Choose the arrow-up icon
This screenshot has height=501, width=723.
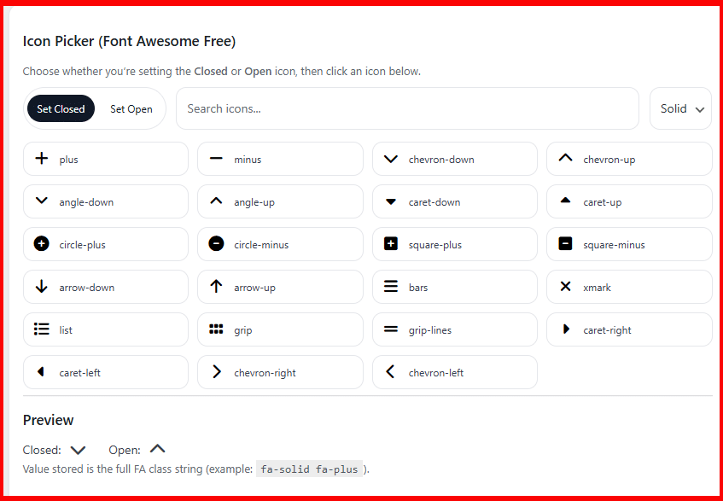tap(280, 287)
